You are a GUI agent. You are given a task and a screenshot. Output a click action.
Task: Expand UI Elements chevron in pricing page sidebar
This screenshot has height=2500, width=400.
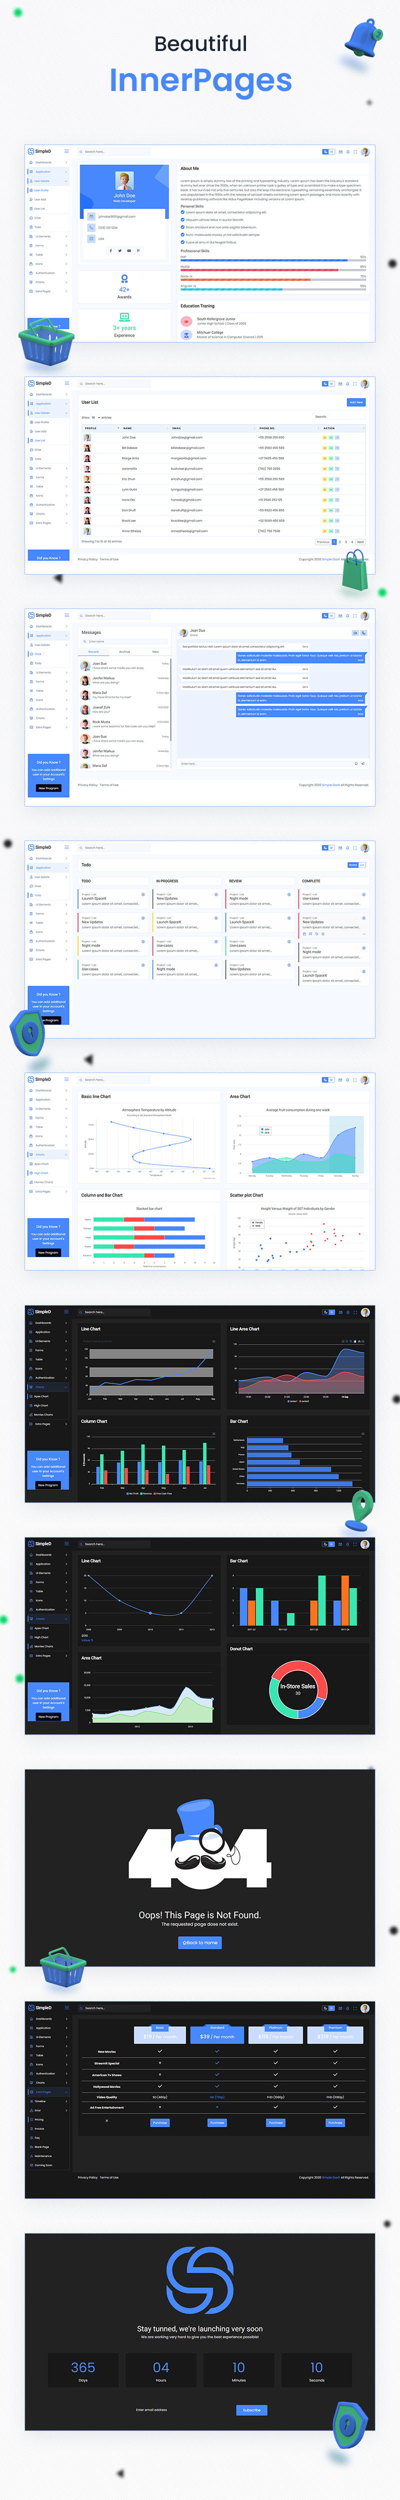66,2037
